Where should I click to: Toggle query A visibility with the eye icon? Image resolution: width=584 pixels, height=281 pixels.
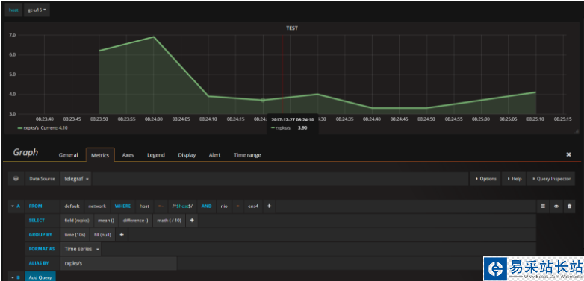click(556, 206)
